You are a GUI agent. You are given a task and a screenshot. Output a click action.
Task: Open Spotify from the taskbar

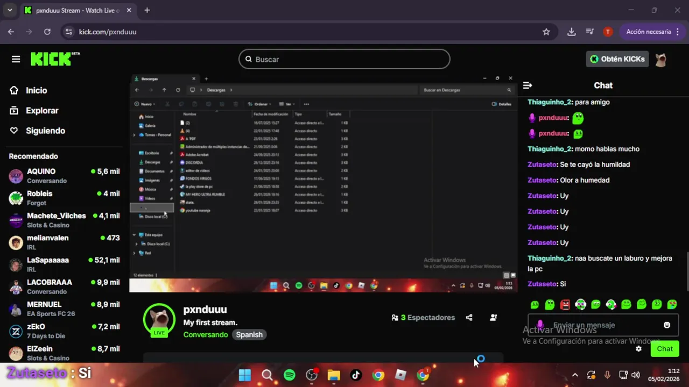tap(290, 375)
